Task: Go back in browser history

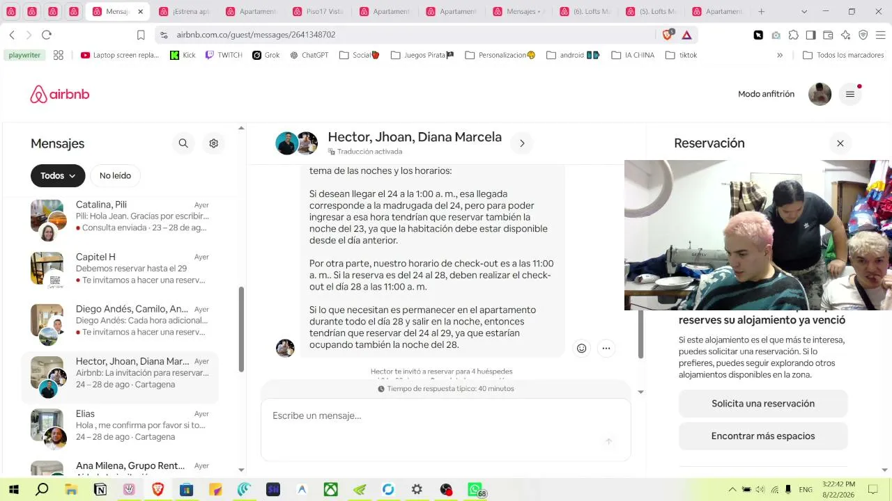Action: [x=12, y=35]
